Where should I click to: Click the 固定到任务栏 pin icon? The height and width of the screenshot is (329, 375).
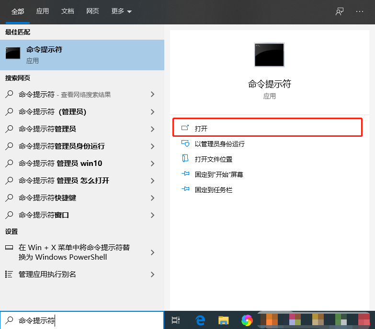[186, 190]
